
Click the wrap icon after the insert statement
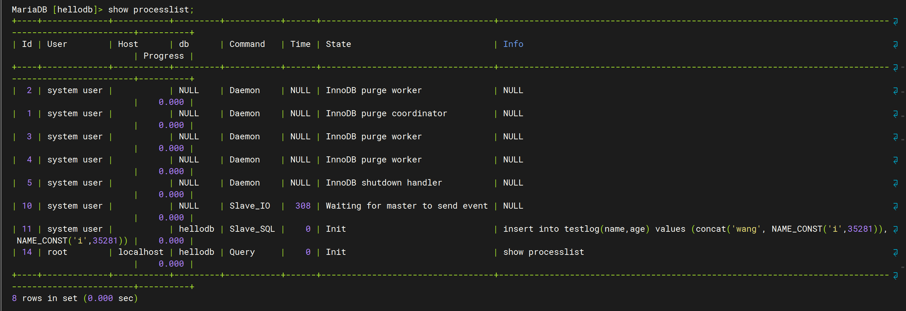point(895,229)
